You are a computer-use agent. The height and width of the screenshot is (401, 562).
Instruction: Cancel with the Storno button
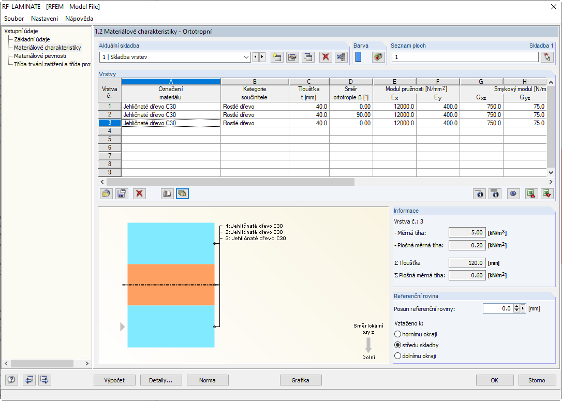(537, 380)
